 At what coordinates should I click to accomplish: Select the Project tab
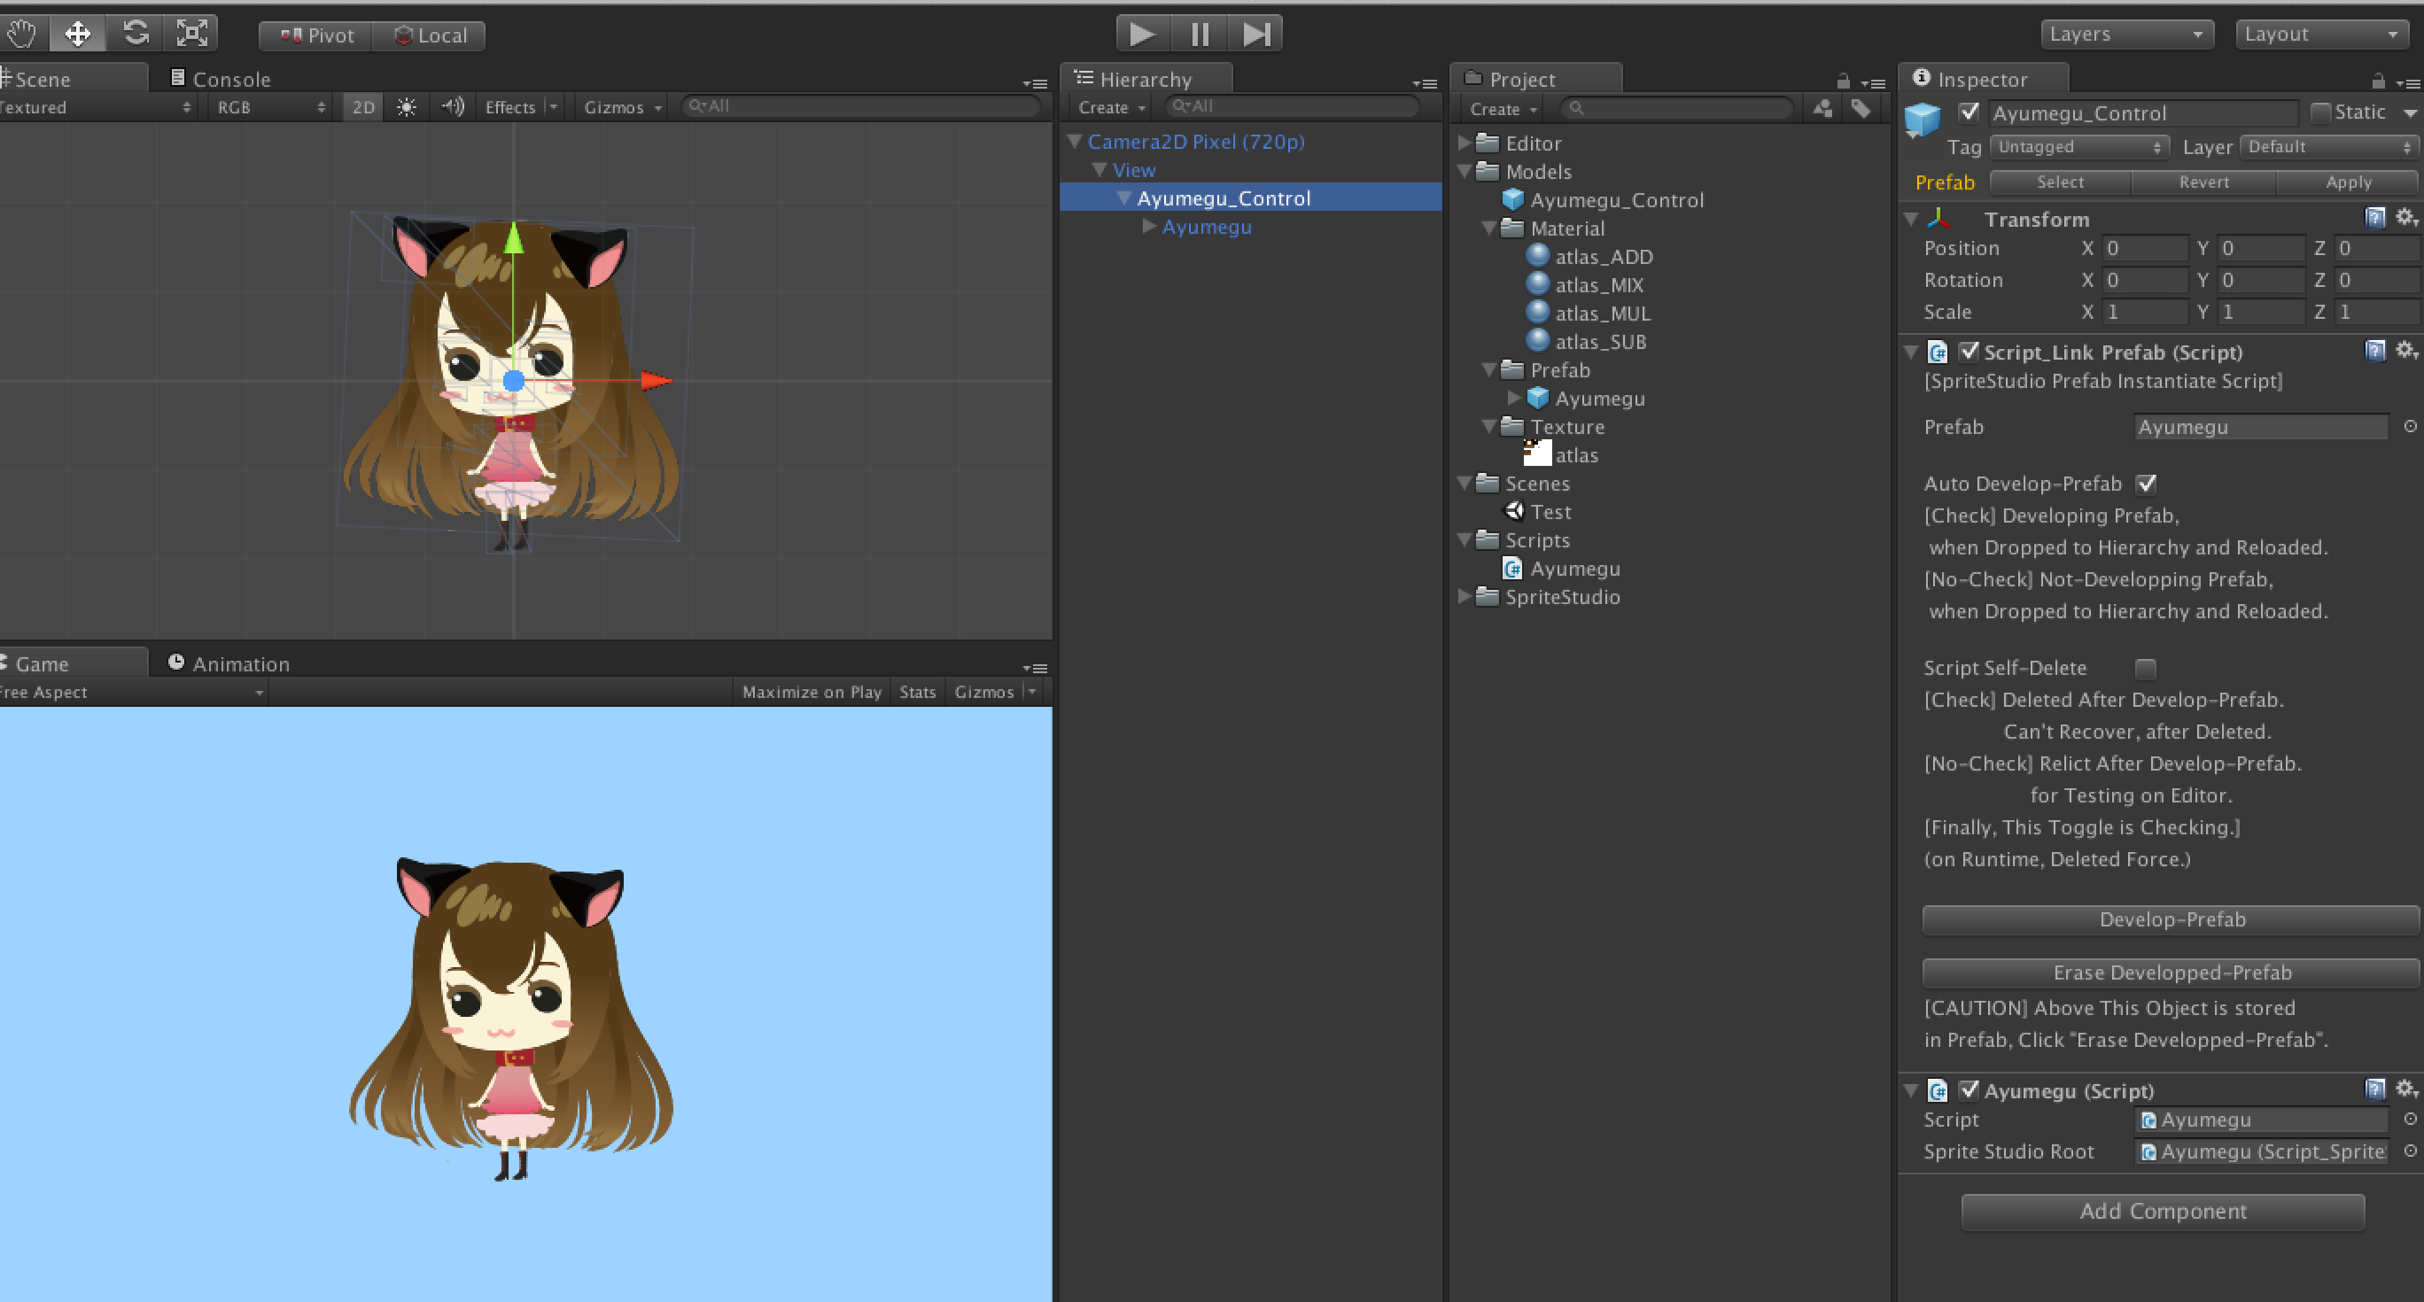click(1535, 79)
